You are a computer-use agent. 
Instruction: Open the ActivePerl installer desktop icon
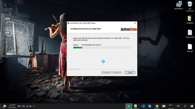pos(179,5)
